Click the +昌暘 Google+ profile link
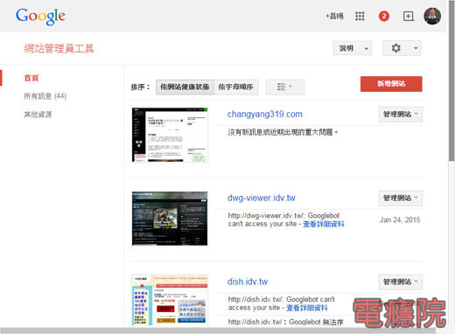Viewport: 455px width, 334px height. click(x=334, y=16)
